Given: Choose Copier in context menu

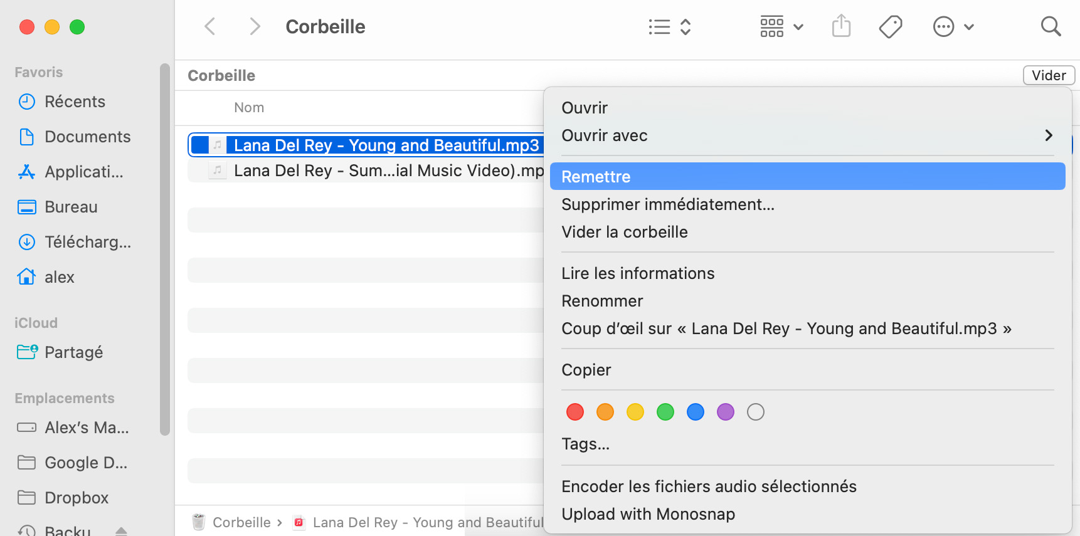Looking at the screenshot, I should pyautogui.click(x=808, y=370).
